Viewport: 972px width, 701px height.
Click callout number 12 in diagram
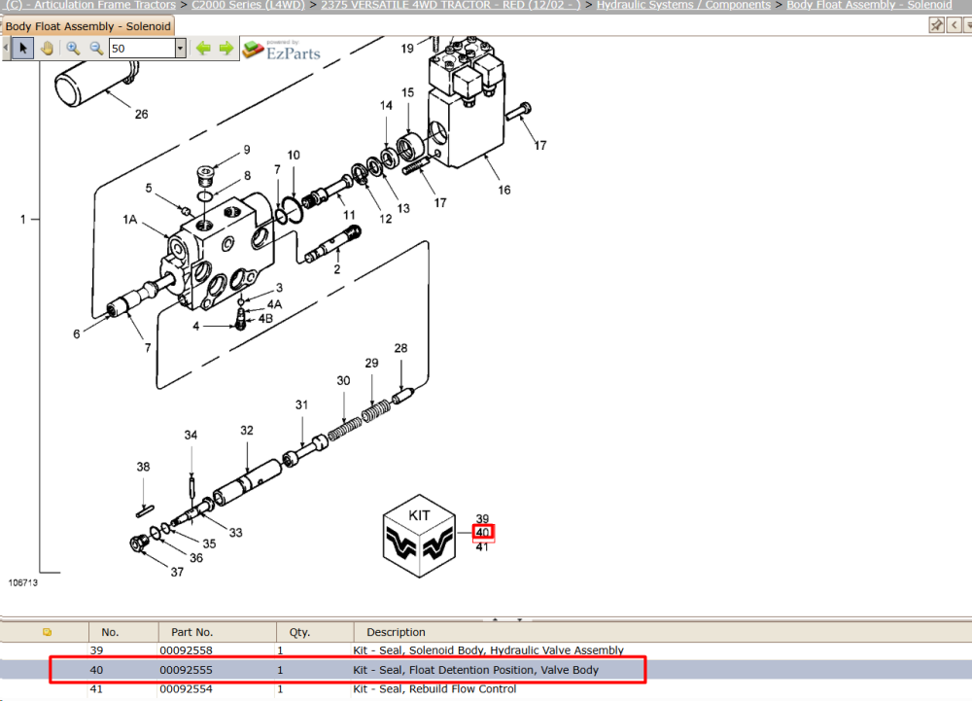pyautogui.click(x=386, y=219)
